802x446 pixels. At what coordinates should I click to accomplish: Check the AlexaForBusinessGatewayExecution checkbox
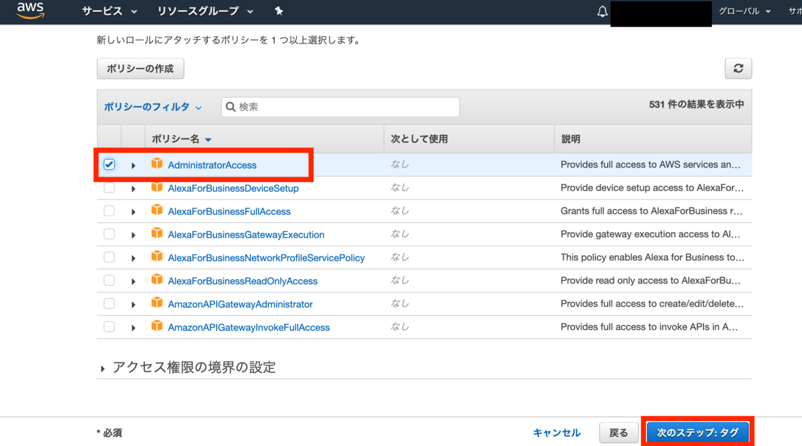109,234
